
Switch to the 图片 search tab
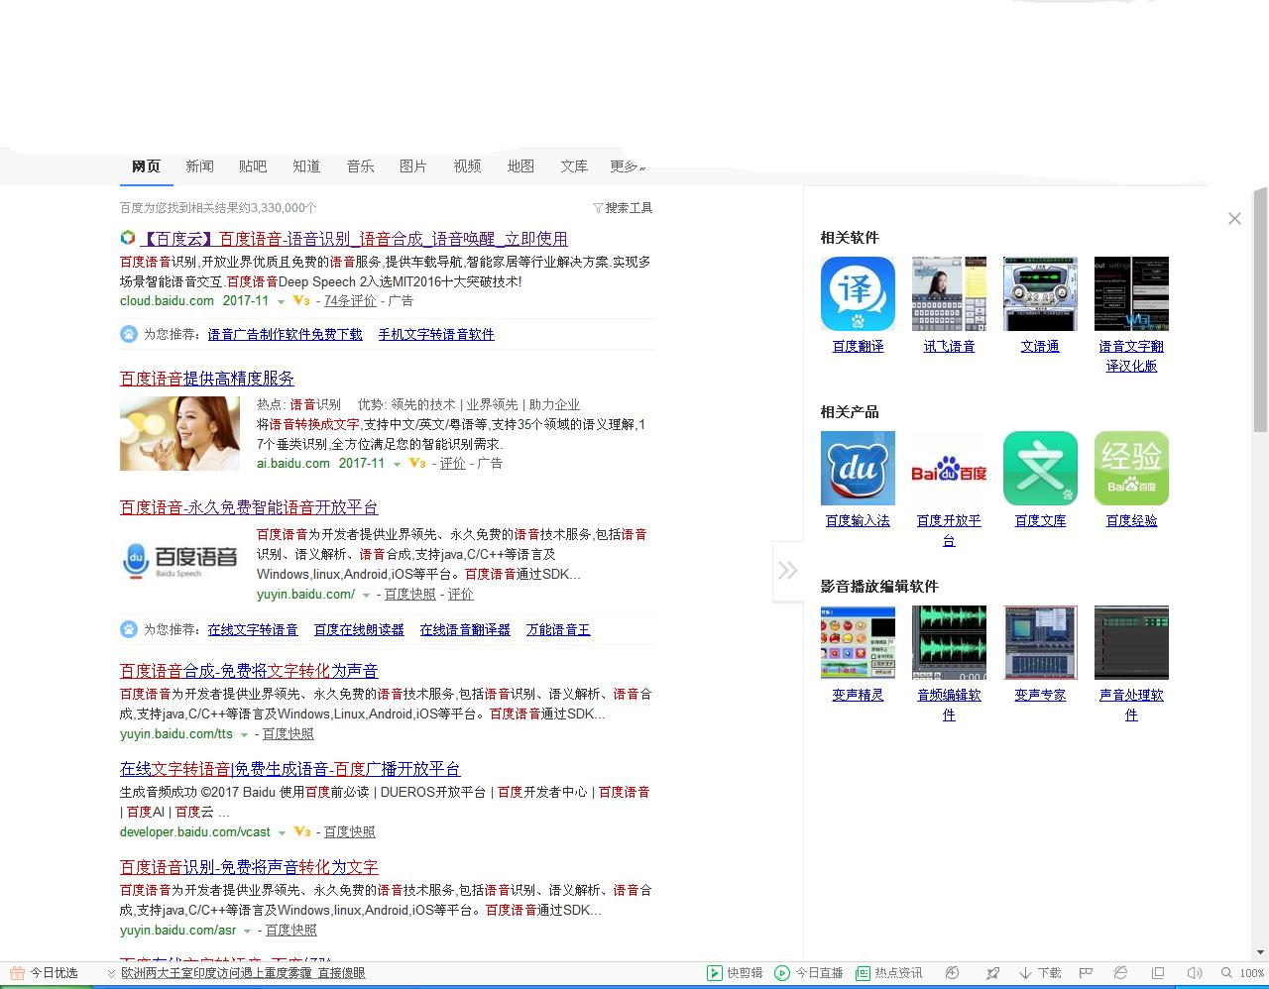(x=413, y=166)
